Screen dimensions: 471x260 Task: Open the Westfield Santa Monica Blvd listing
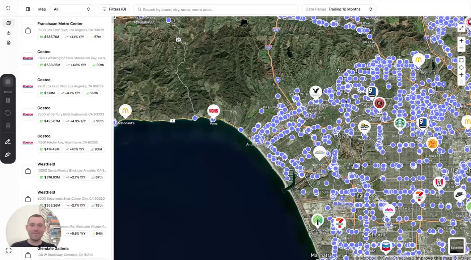coord(65,171)
